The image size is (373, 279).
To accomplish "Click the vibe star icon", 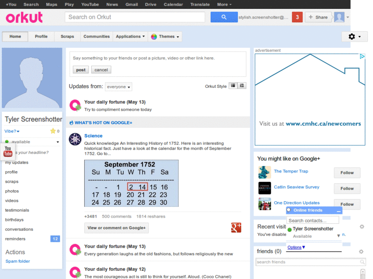I will [x=53, y=131].
